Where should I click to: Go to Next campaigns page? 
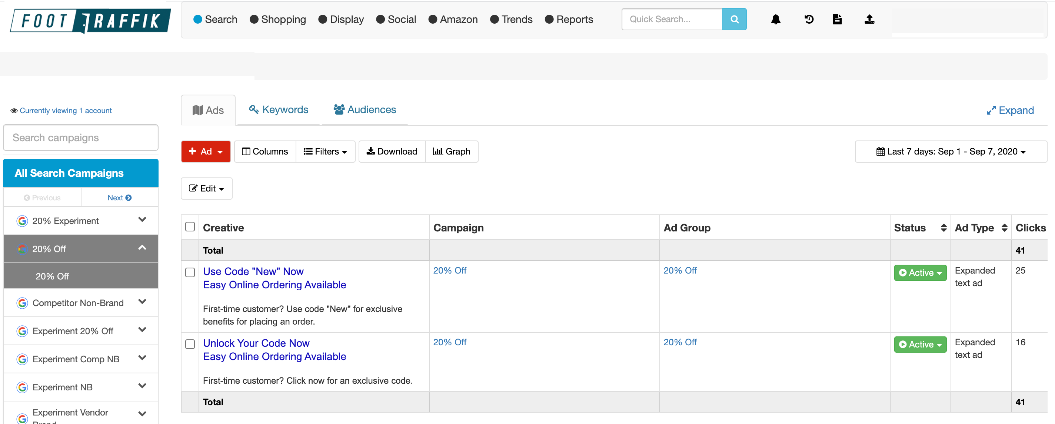pos(119,197)
